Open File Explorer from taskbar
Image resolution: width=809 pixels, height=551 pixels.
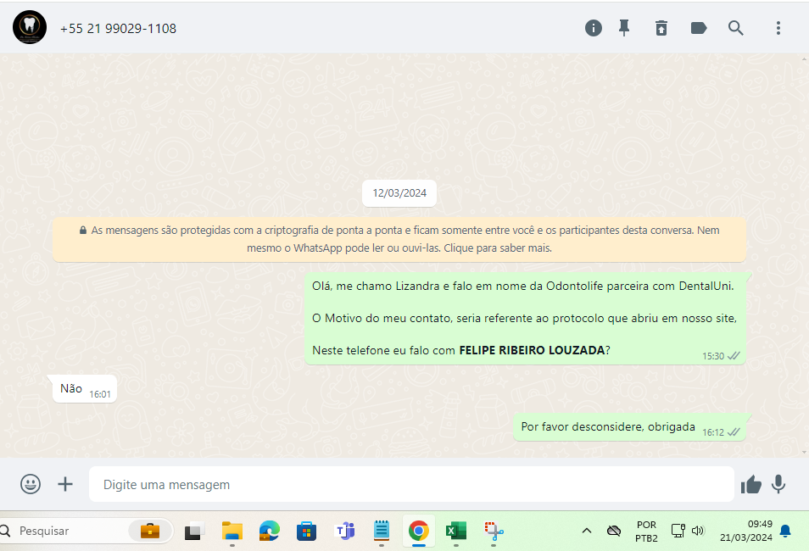(x=232, y=531)
